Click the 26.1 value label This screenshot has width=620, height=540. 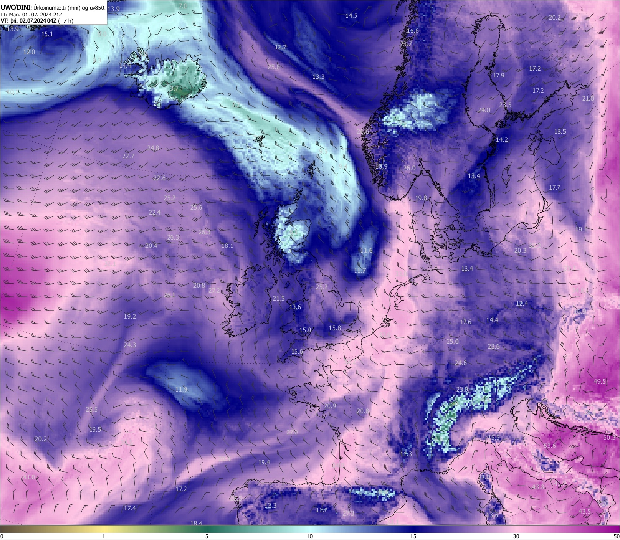pyautogui.click(x=170, y=295)
